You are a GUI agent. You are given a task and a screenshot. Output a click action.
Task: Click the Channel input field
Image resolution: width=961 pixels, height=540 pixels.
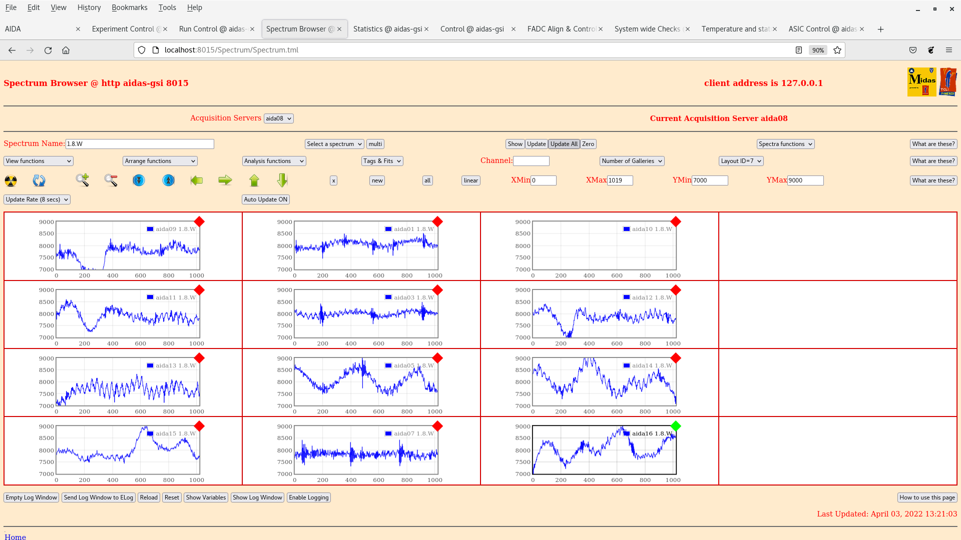point(531,161)
